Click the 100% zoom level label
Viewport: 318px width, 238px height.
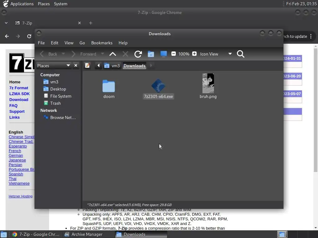[184, 54]
